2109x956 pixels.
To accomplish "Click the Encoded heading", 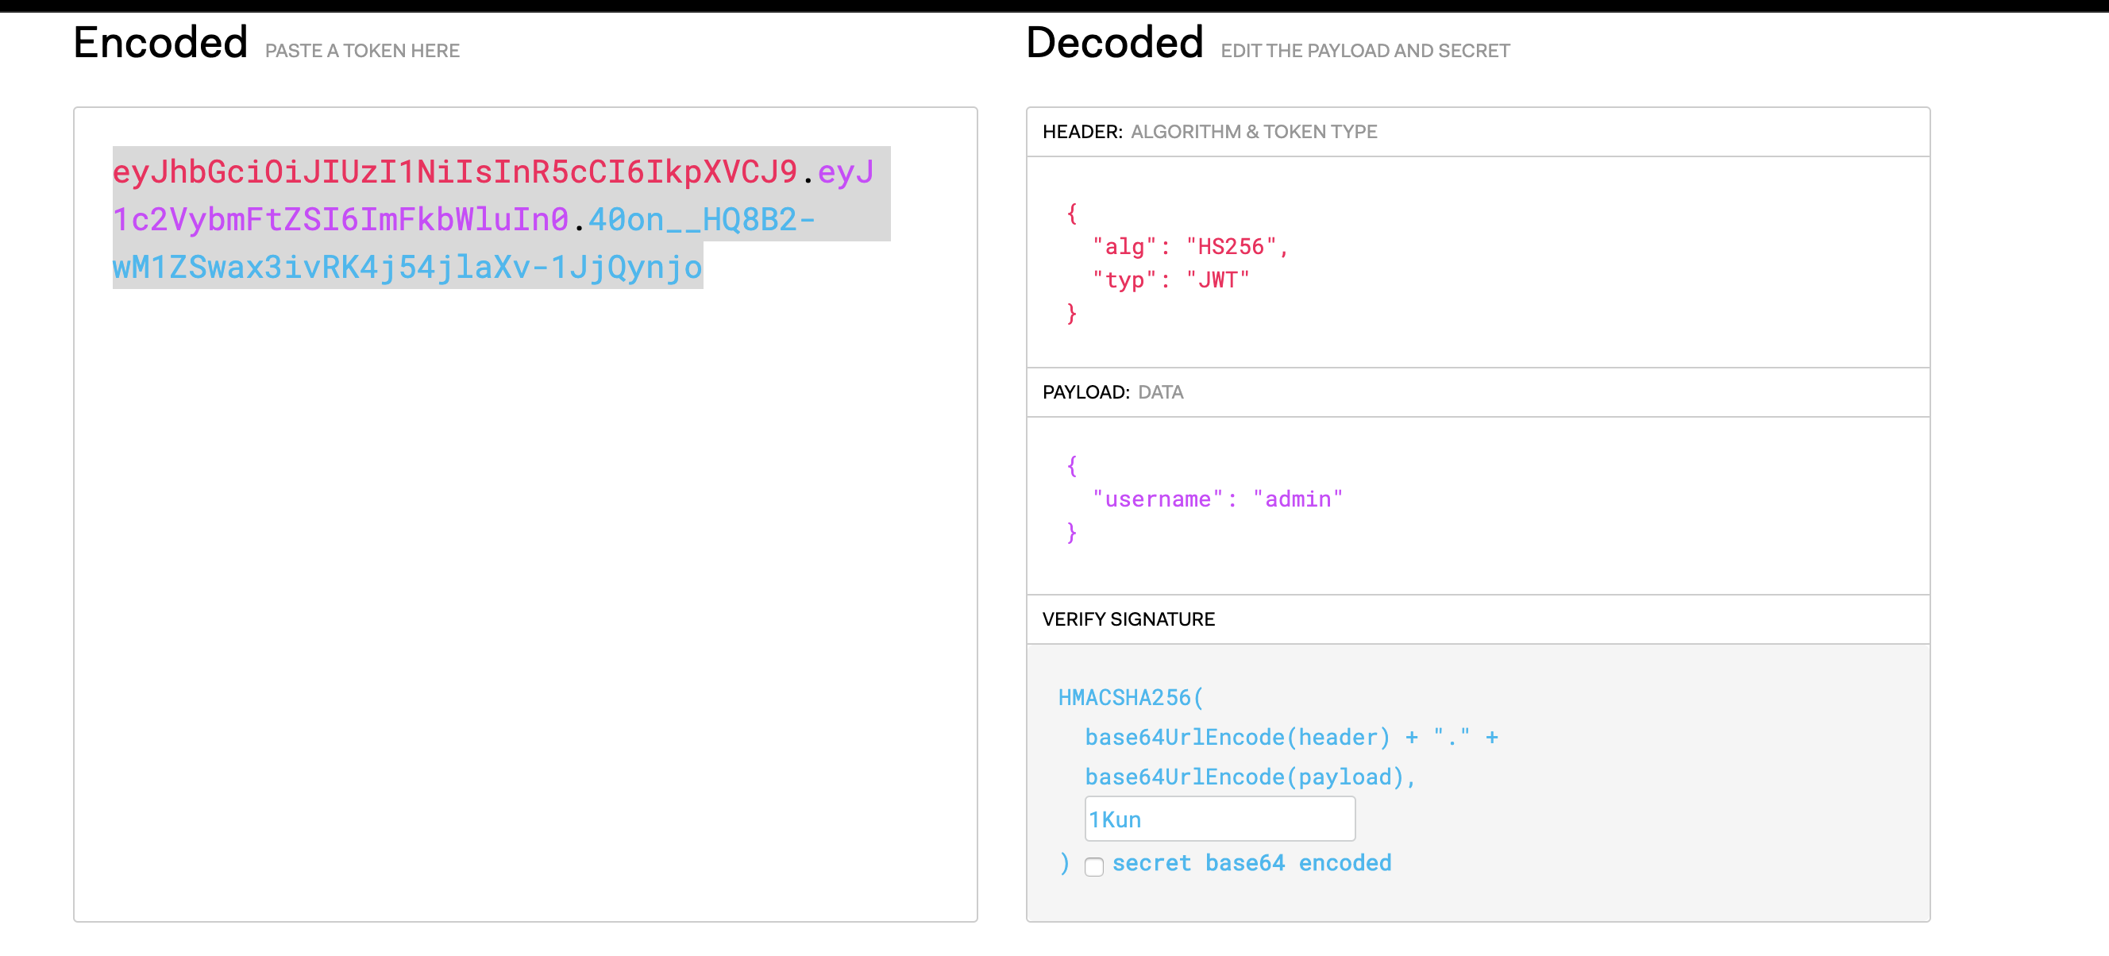I will click(160, 43).
